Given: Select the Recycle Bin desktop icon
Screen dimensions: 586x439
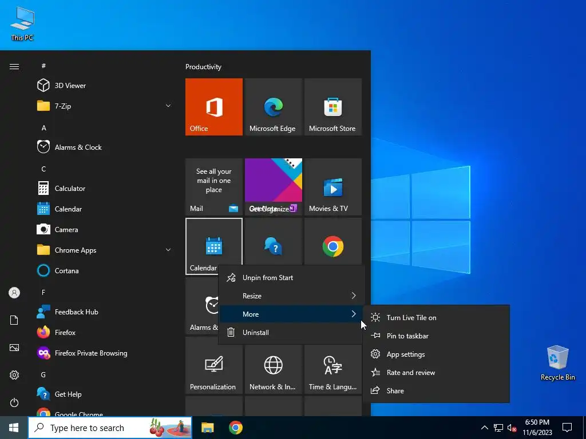Looking at the screenshot, I should click(x=557, y=363).
